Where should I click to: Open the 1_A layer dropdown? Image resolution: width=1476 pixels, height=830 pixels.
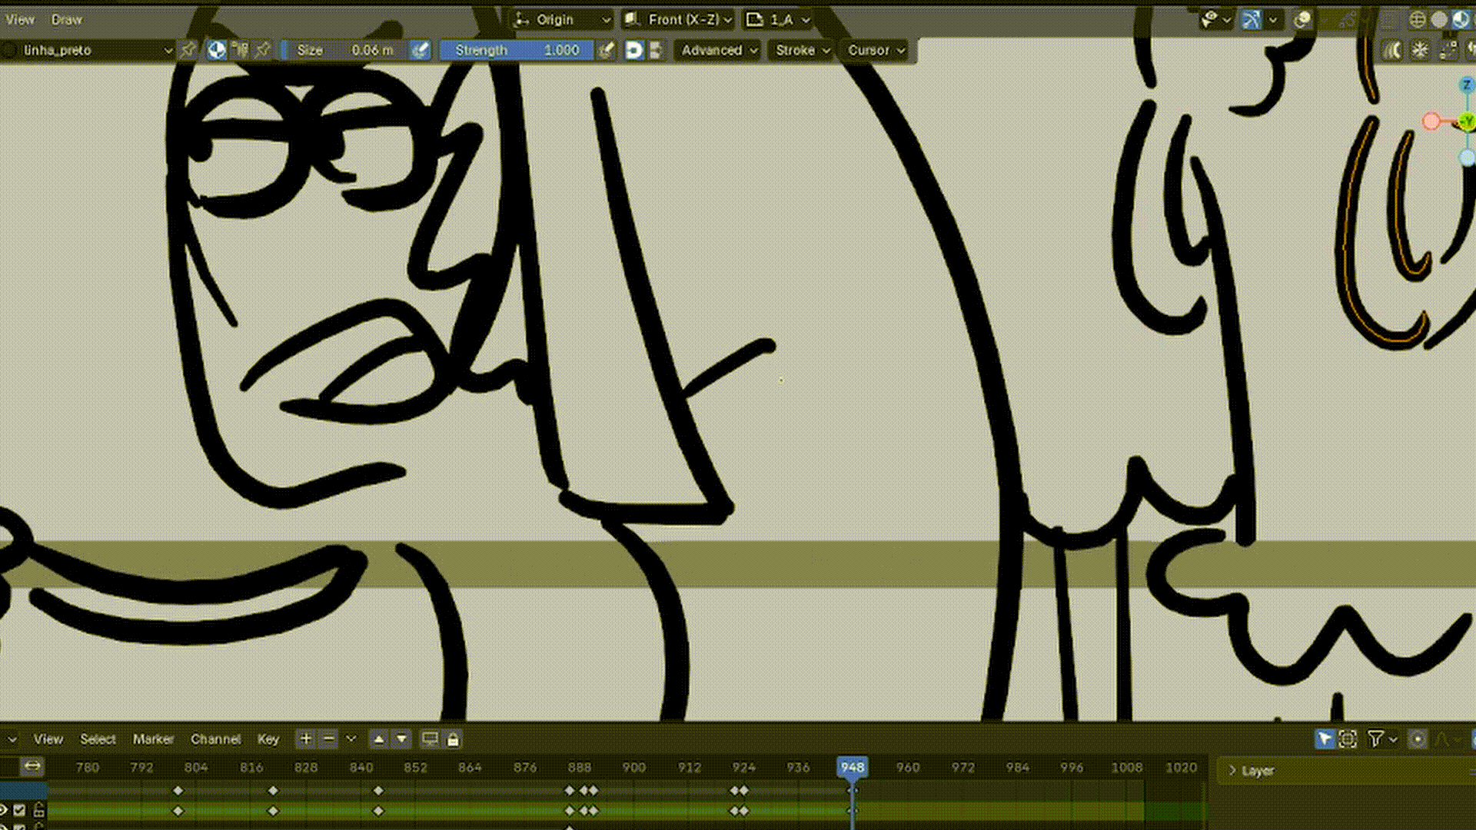click(779, 19)
